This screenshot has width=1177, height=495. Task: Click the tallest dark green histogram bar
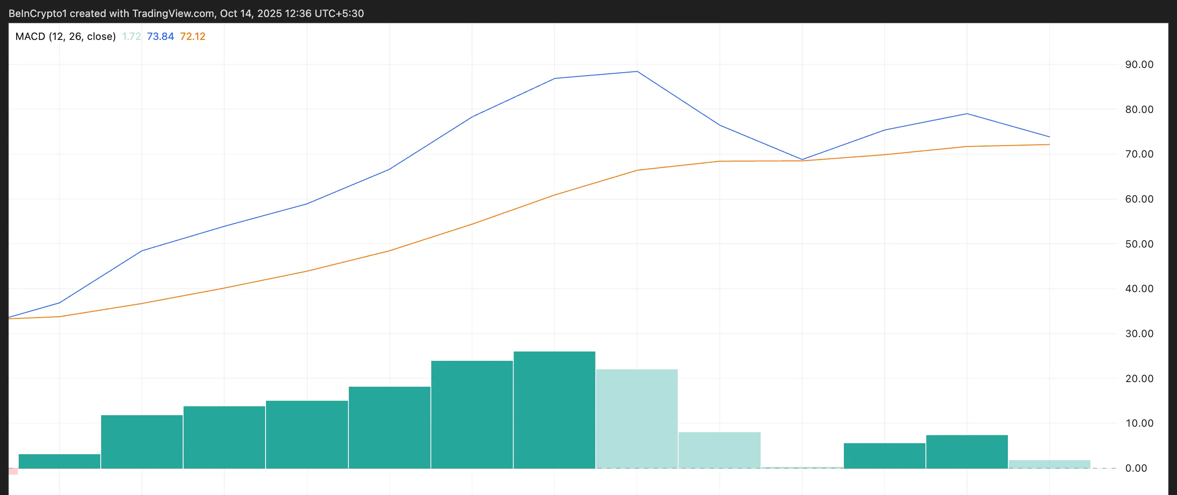[554, 410]
